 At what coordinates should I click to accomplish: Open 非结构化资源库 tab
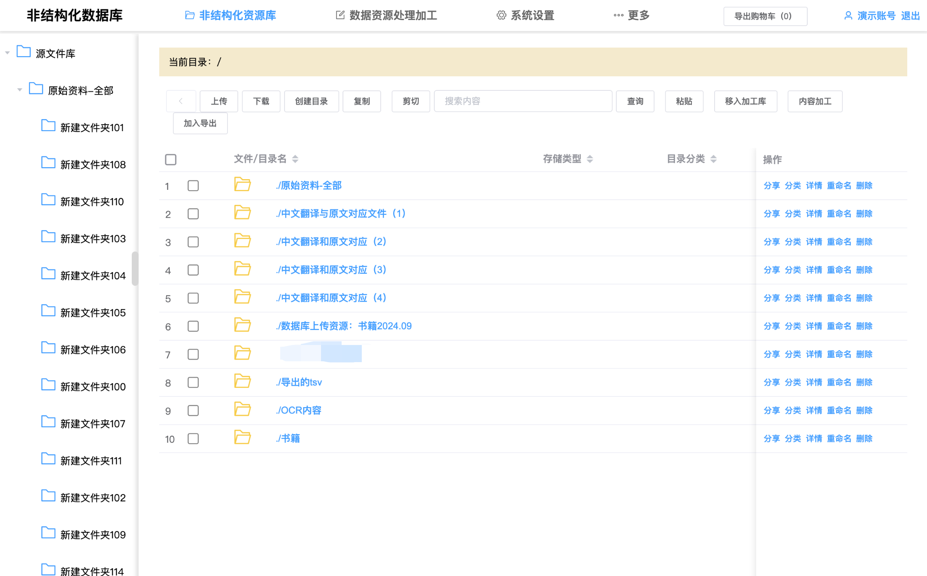[x=230, y=15]
